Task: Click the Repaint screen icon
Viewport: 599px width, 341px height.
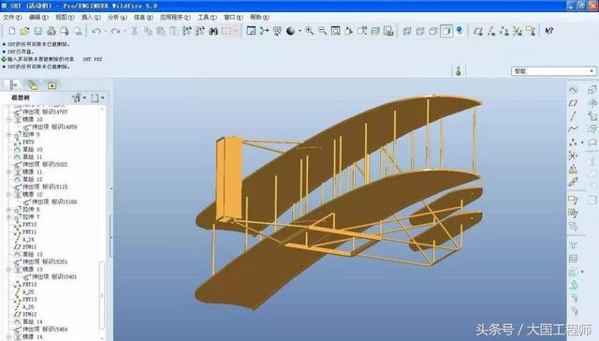Action: click(251, 31)
